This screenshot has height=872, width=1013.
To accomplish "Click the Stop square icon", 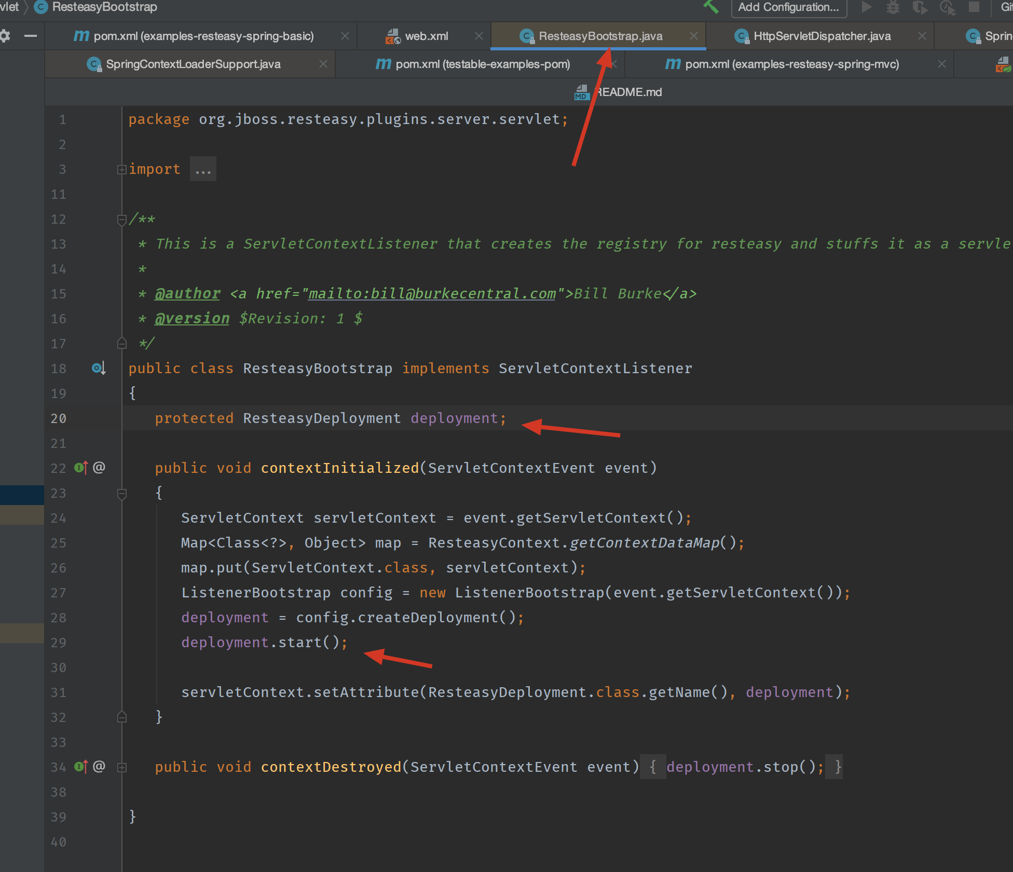I will (x=974, y=7).
